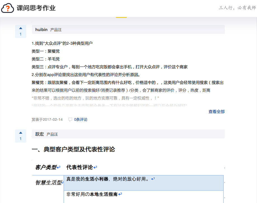Click paragraph starting 聚餐党：跟朋友聚餐

pyautogui.click(x=128, y=86)
